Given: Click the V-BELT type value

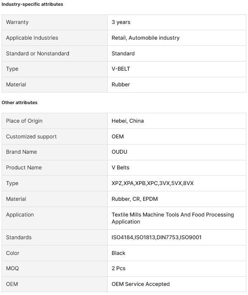Looking at the screenshot, I should pyautogui.click(x=121, y=69).
